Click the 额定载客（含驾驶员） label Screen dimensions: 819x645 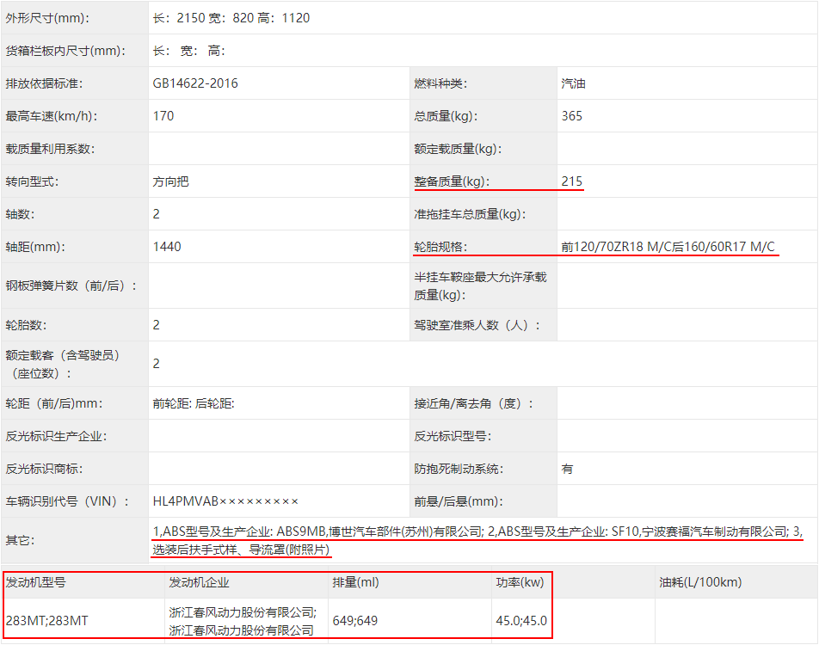63,364
